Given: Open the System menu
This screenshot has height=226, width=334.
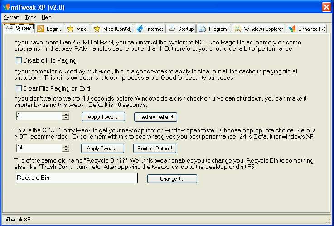Looking at the screenshot, I should pos(12,18).
